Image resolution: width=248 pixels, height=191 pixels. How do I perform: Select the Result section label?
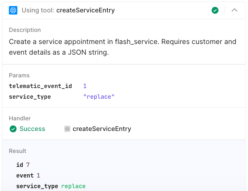(x=18, y=151)
